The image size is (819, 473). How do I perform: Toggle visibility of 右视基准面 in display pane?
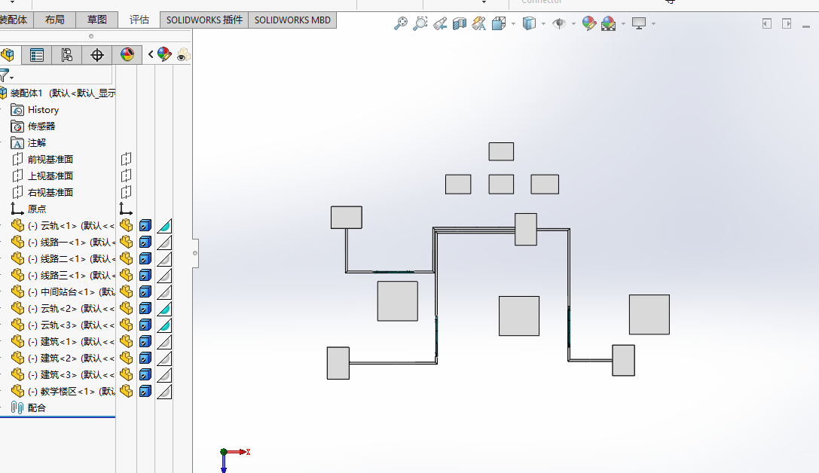126,192
